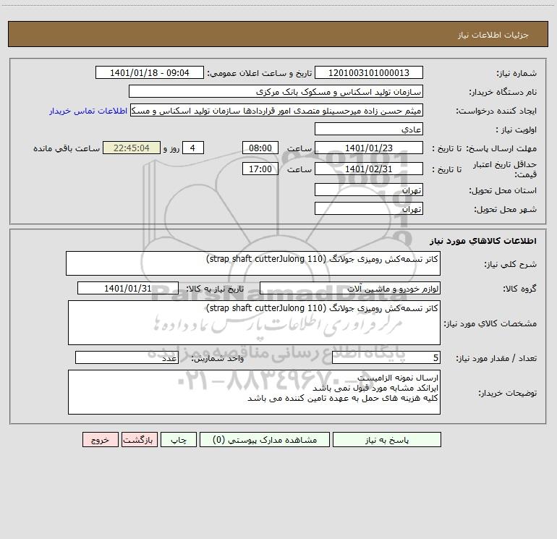Screen dimensions: 557x539
Task: Click the جزئیات اطلاعات نیاز header title
Action: click(x=493, y=35)
